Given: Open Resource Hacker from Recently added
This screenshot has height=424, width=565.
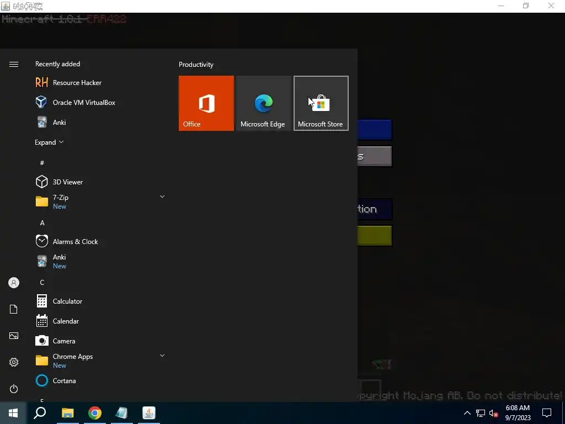Looking at the screenshot, I should [99, 83].
